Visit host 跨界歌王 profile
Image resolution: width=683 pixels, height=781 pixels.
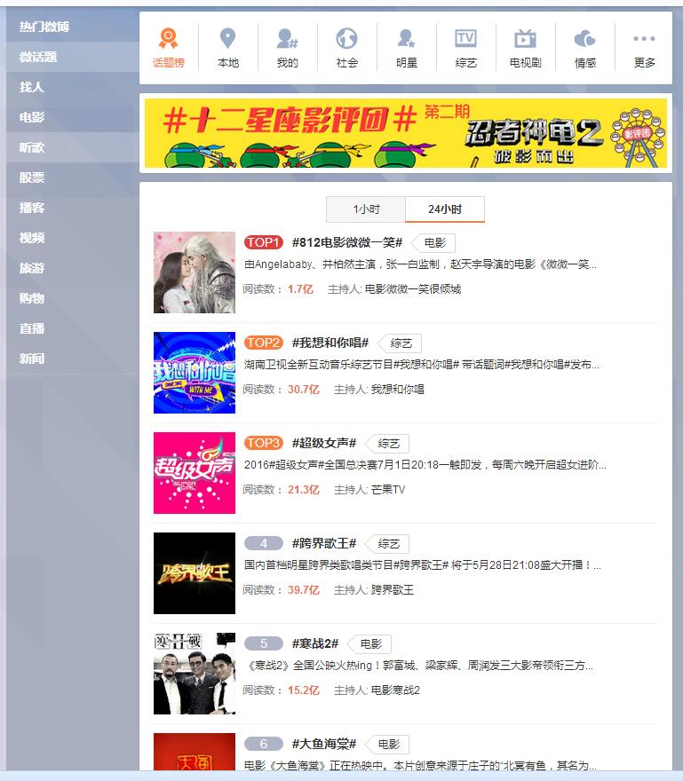coord(393,590)
